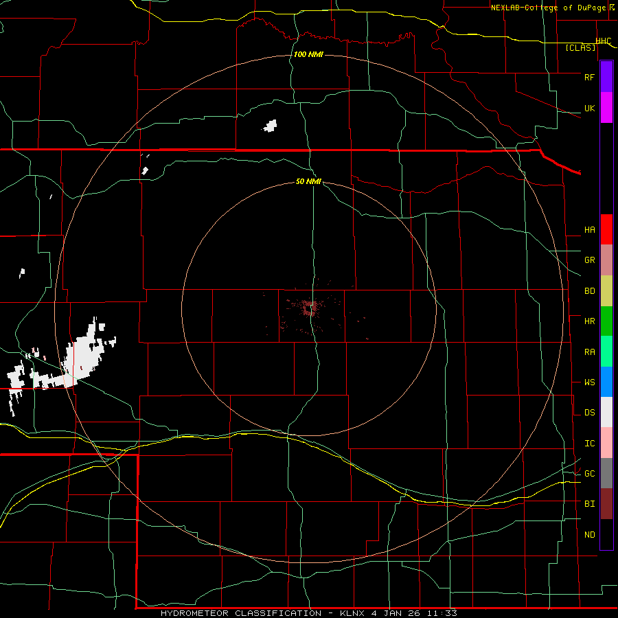Click the 100 NMI range ring label
The height and width of the screenshot is (618, 618).
[308, 54]
